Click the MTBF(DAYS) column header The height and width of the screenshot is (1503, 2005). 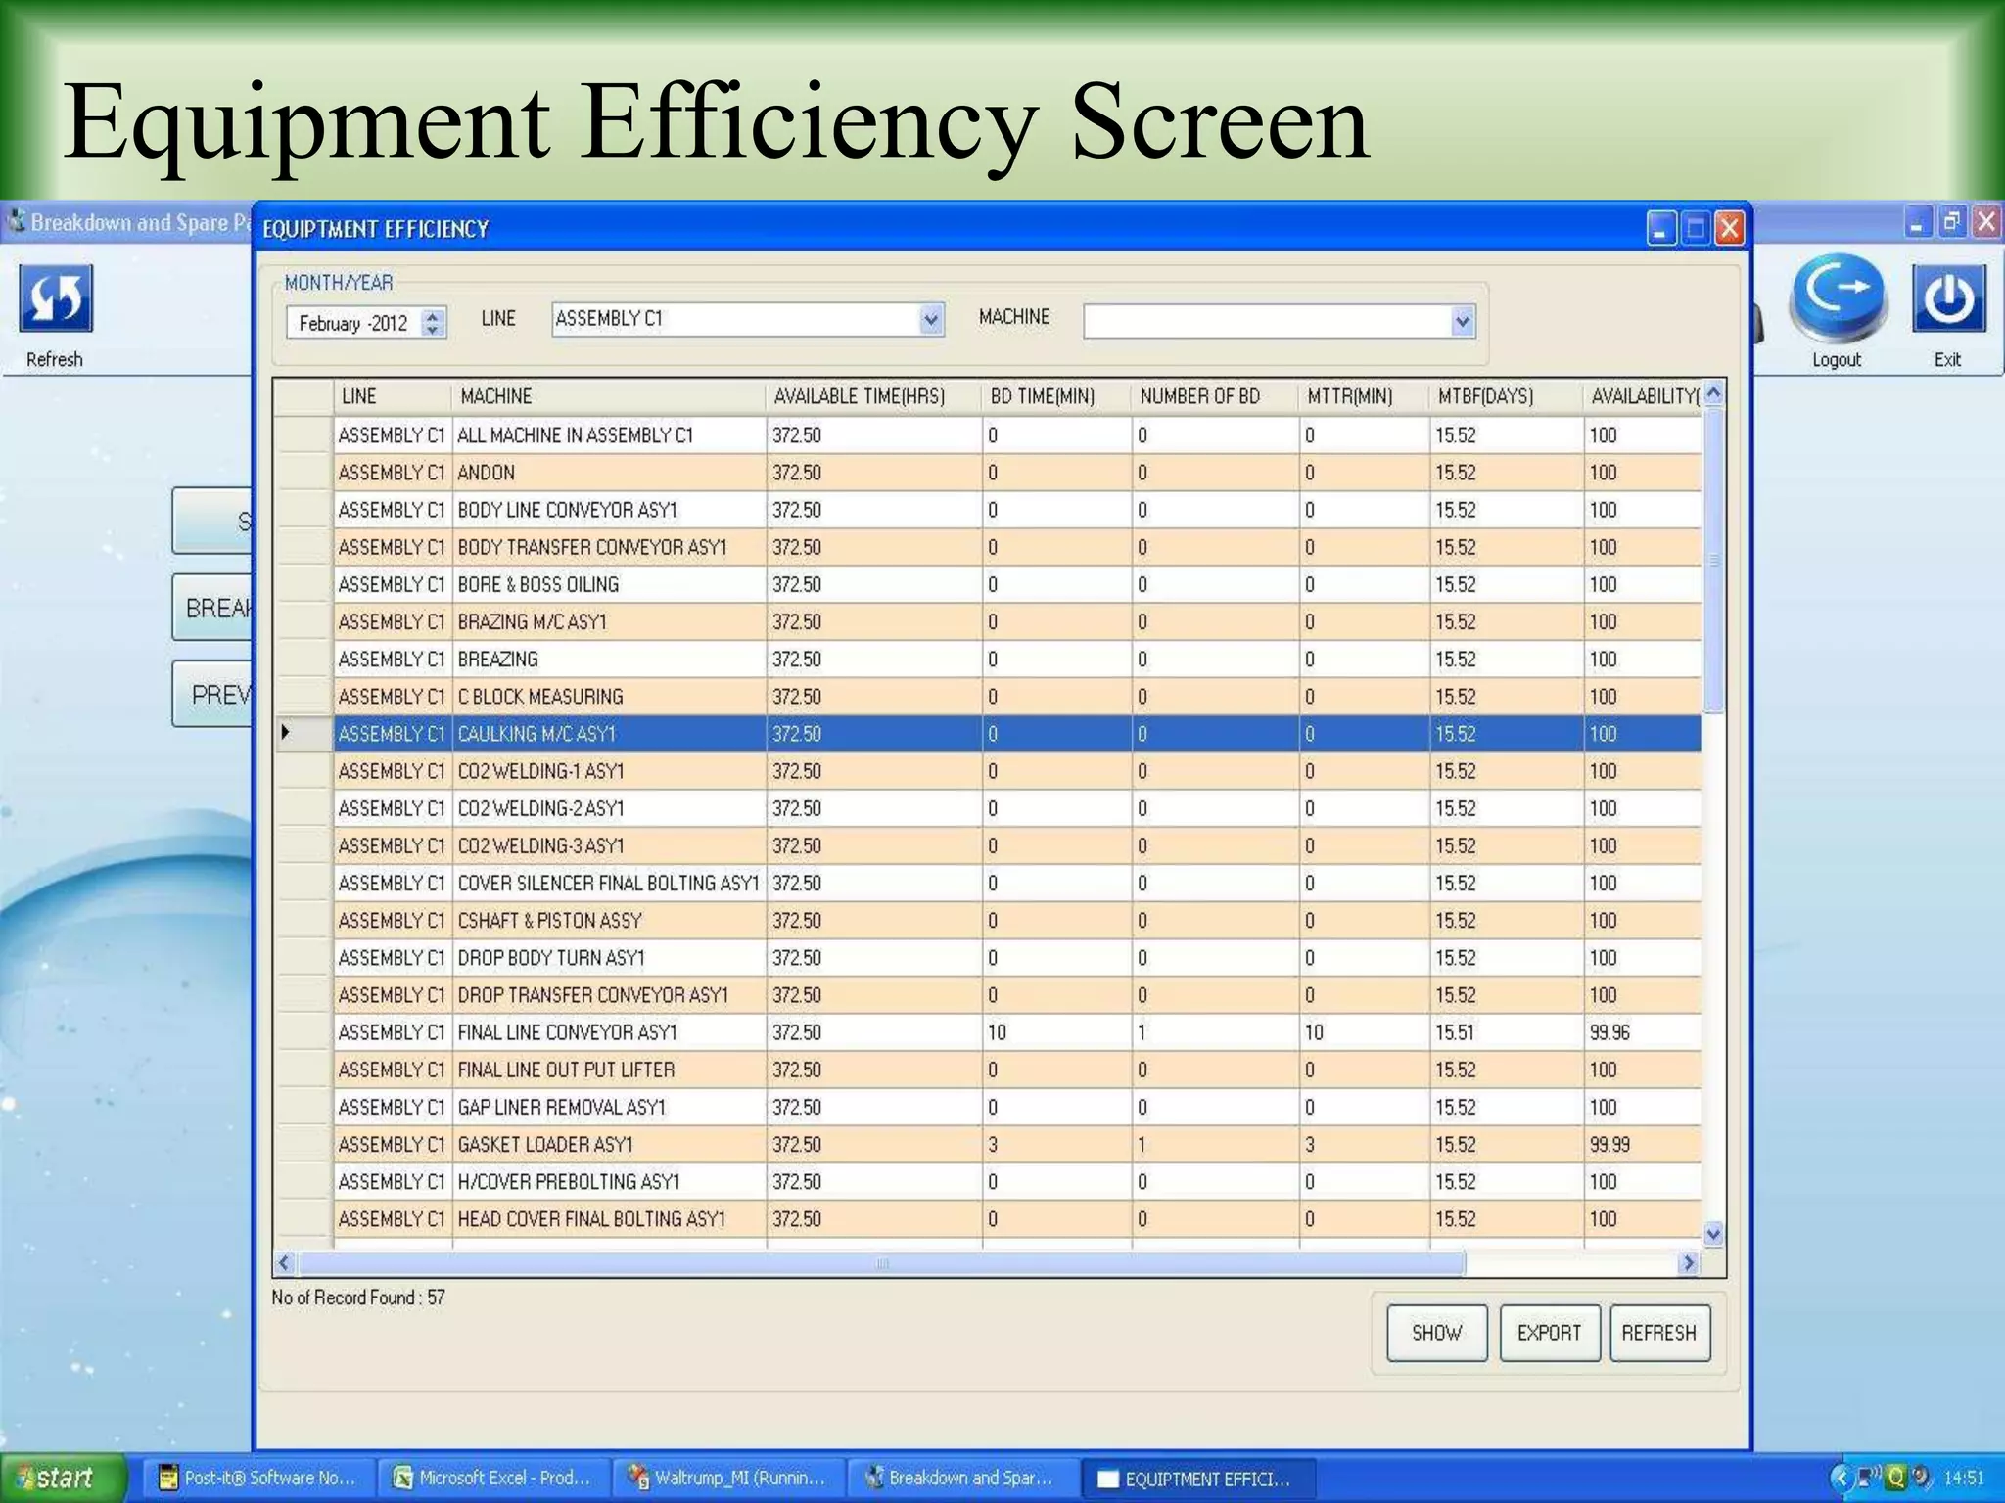[x=1485, y=397]
